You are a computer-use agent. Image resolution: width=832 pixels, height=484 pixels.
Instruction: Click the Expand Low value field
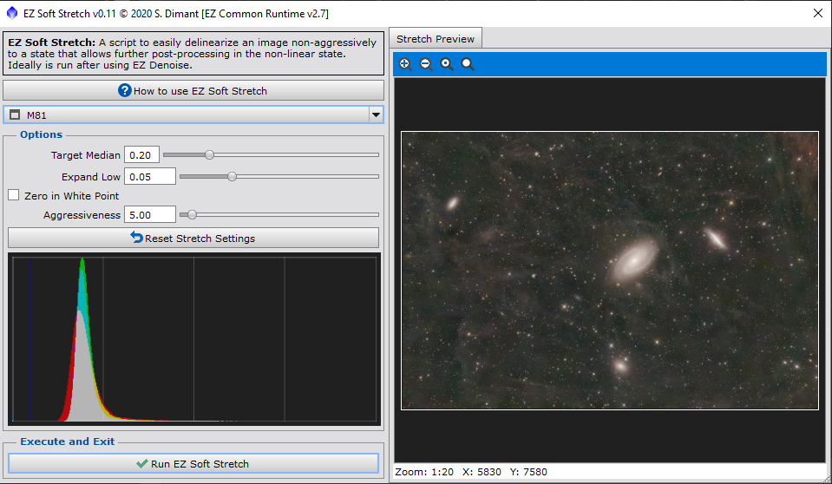pyautogui.click(x=149, y=177)
